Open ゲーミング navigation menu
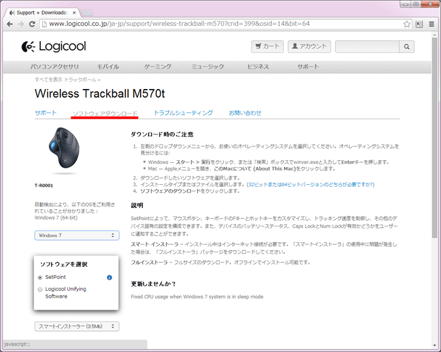 [157, 67]
